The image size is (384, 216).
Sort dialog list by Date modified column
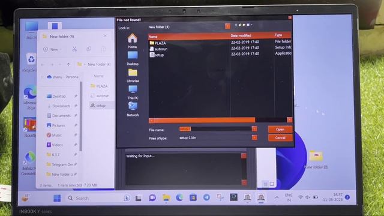pyautogui.click(x=251, y=36)
